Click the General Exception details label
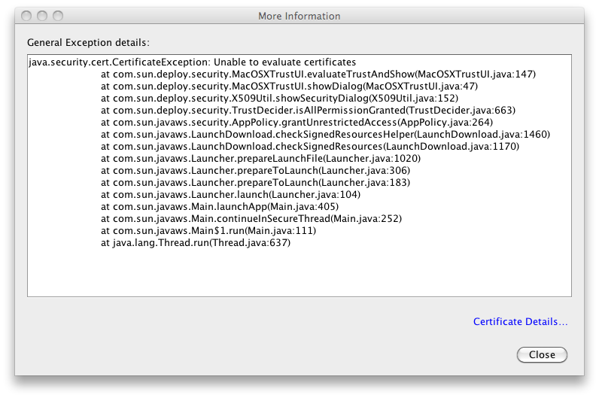Viewport: 599px width, 398px height. click(88, 42)
